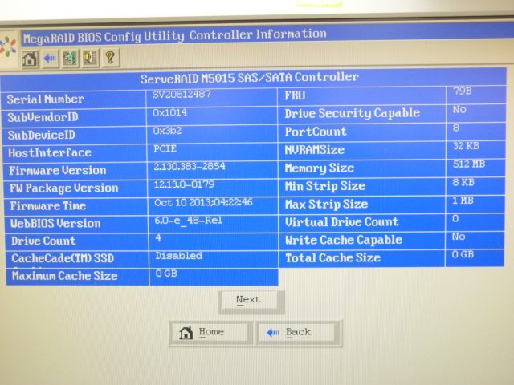Viewport: 514px width, 385px height.
Task: Select the value 0x3b2
Action: 167,131
